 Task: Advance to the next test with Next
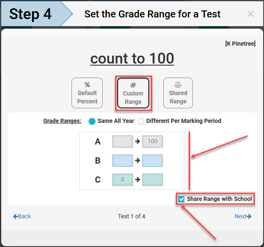pyautogui.click(x=243, y=216)
